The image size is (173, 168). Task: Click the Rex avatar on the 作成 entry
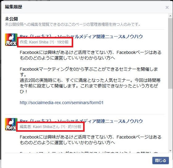[11, 40]
